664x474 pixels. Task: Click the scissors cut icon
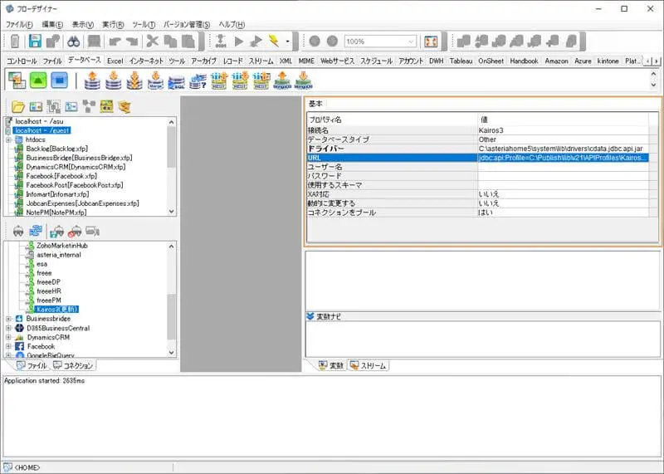pyautogui.click(x=152, y=41)
